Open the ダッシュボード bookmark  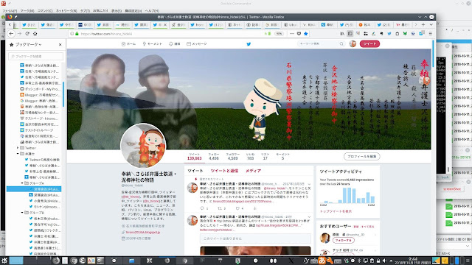[x=39, y=89]
